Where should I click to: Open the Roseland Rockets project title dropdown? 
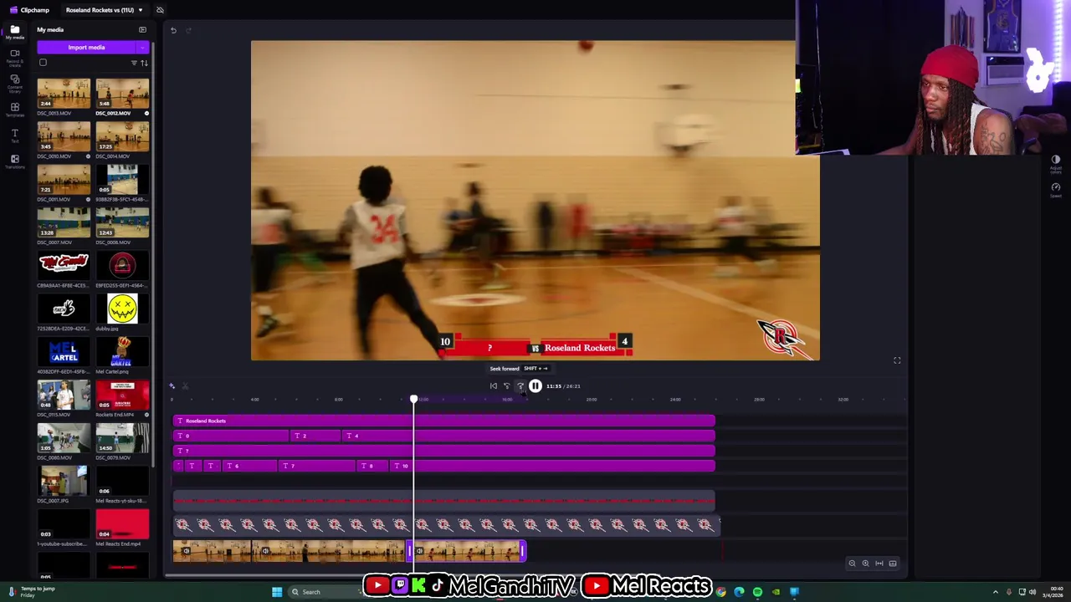tap(105, 10)
